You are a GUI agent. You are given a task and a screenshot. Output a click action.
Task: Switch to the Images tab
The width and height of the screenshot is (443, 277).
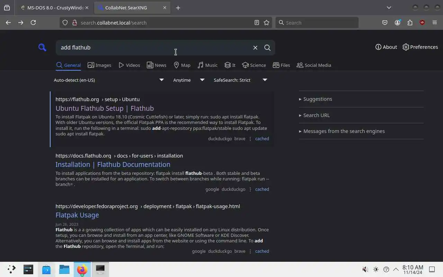coord(99,65)
